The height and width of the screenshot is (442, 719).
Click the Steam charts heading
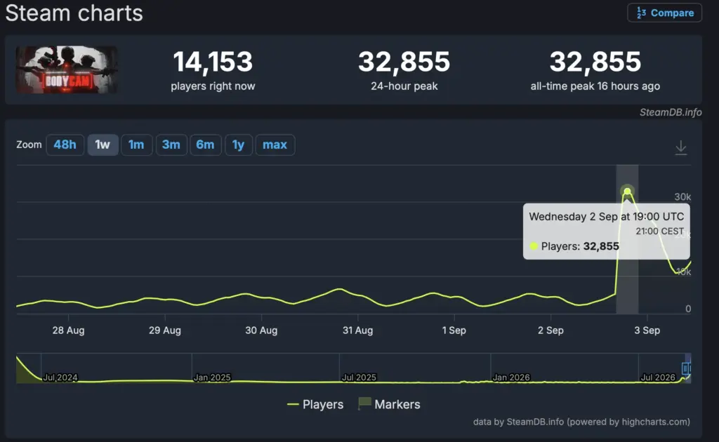click(74, 13)
